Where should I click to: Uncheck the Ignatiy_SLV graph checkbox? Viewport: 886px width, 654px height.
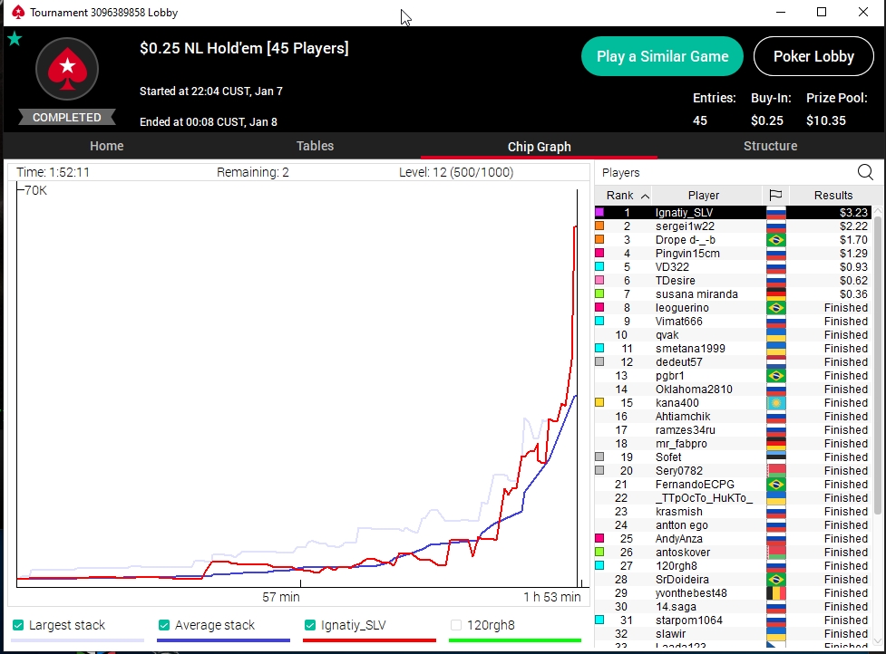click(x=309, y=625)
